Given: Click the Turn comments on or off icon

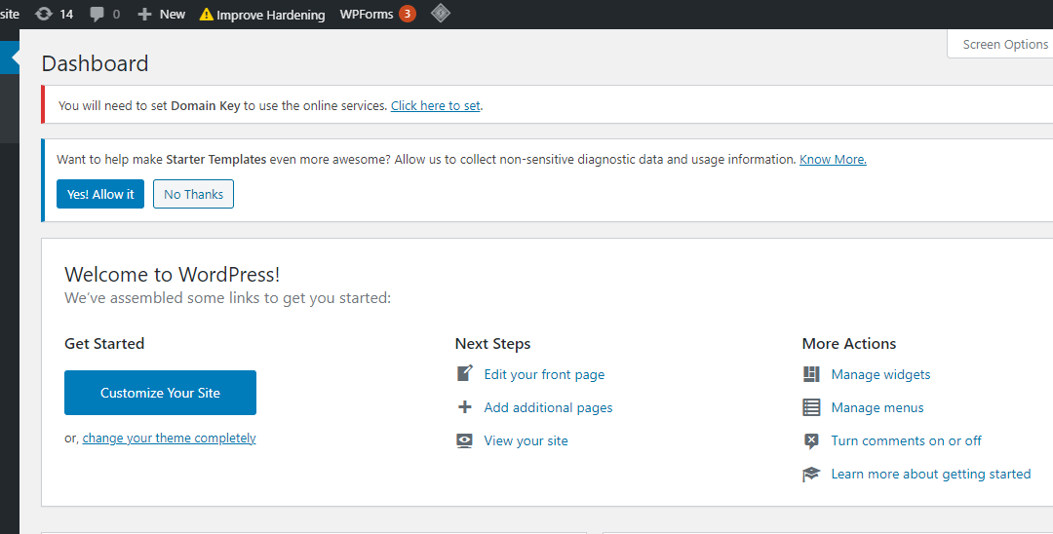Looking at the screenshot, I should coord(811,440).
